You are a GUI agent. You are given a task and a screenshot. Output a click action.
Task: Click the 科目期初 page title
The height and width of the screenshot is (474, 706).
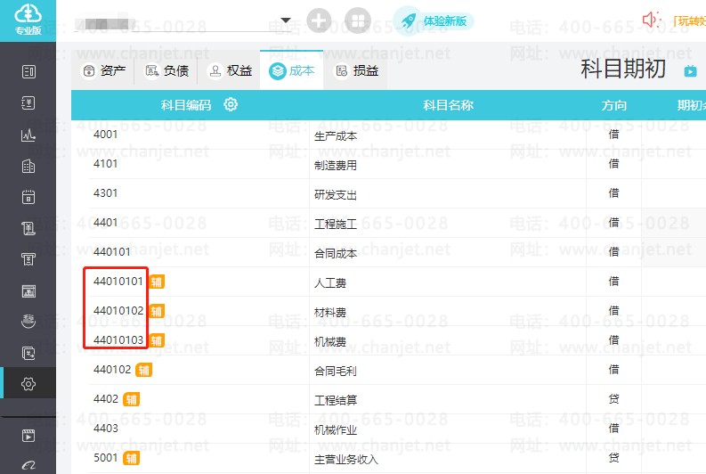623,69
